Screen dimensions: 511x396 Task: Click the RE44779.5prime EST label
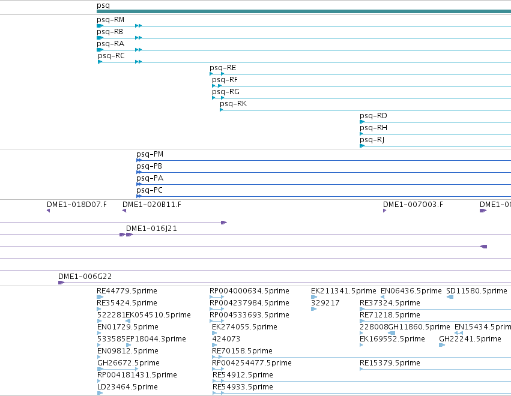(127, 291)
